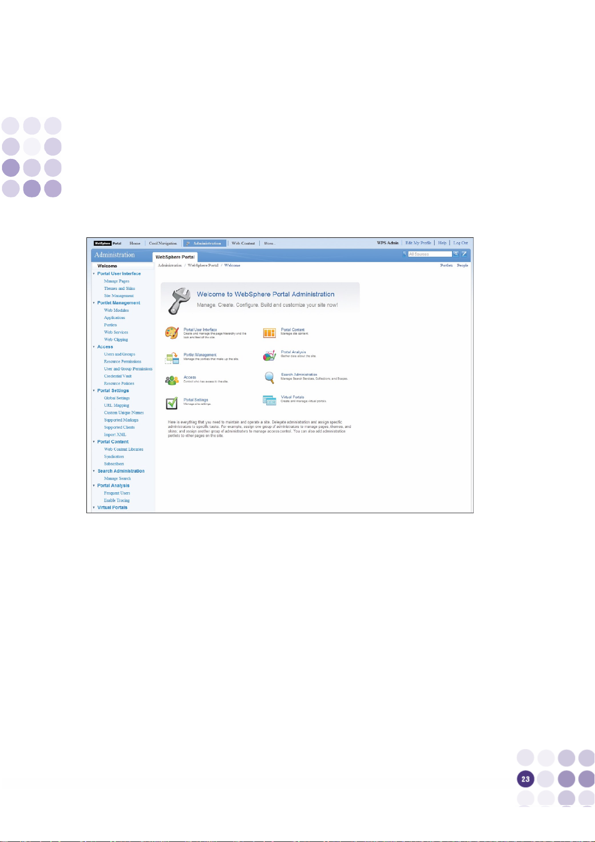Click the People link at top right
Image resolution: width=595 pixels, height=842 pixels.
click(x=463, y=265)
